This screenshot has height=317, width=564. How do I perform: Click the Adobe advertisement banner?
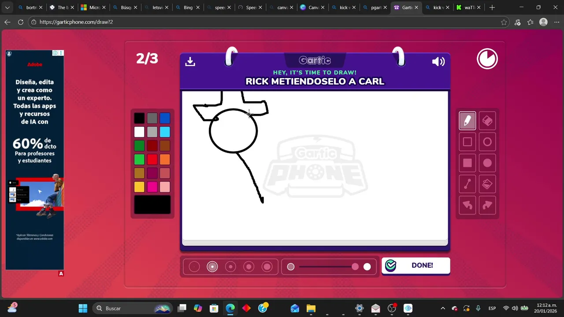(x=35, y=160)
